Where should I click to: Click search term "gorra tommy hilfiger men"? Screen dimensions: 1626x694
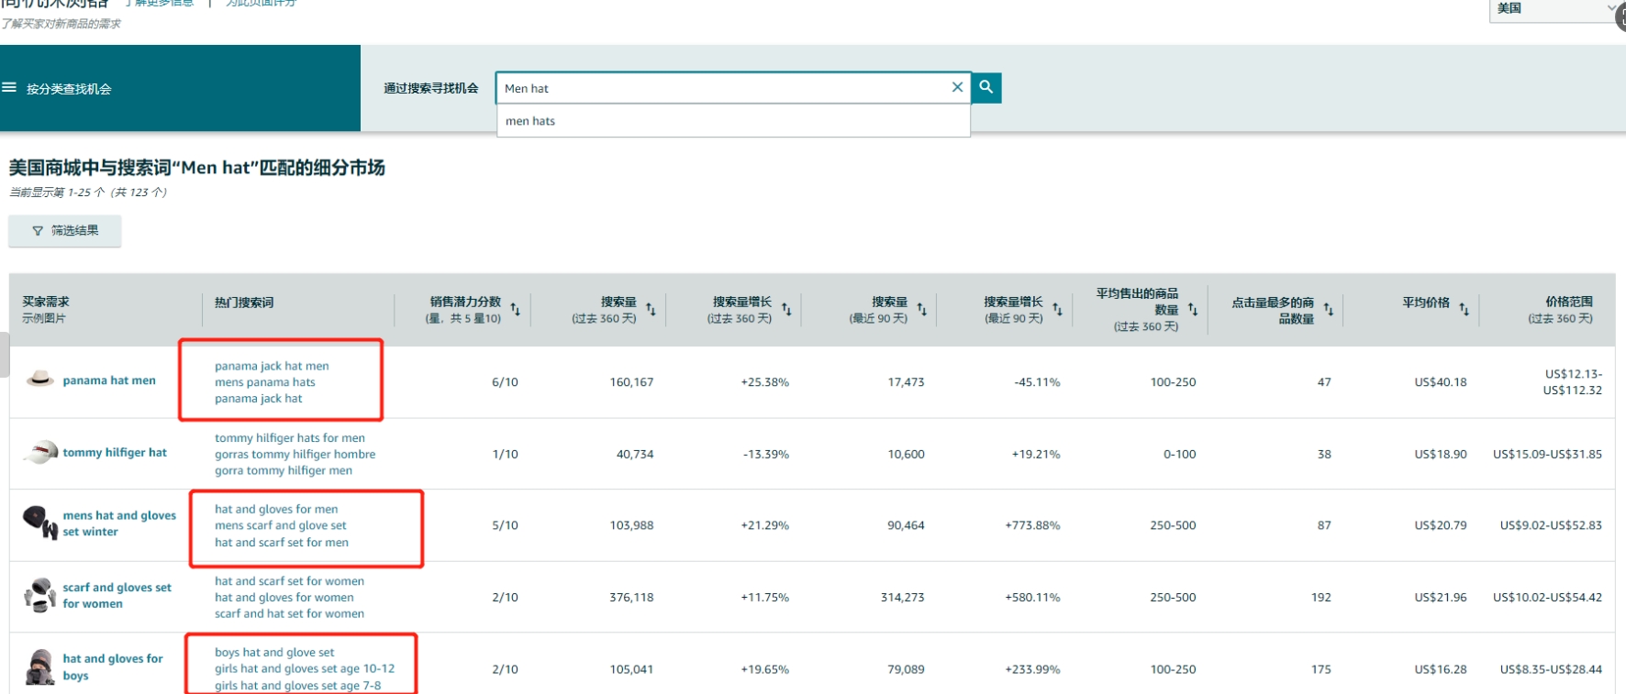(x=284, y=471)
